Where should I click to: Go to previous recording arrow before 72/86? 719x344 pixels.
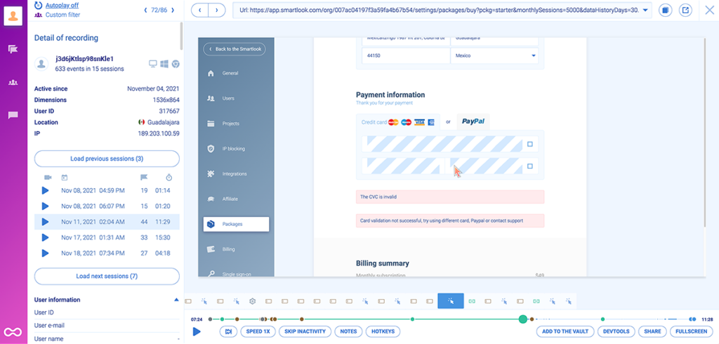point(146,10)
